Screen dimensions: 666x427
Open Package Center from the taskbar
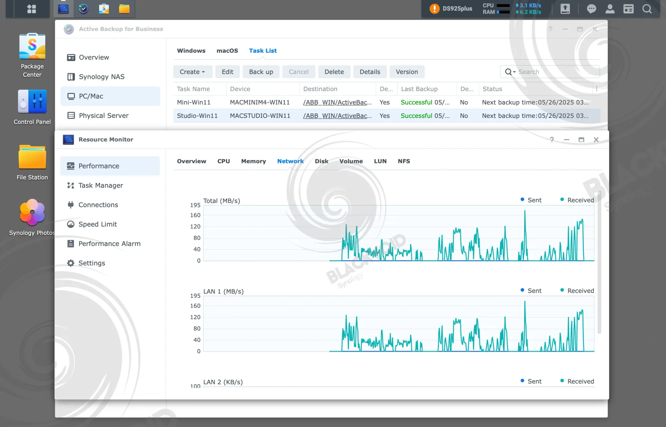click(x=104, y=9)
